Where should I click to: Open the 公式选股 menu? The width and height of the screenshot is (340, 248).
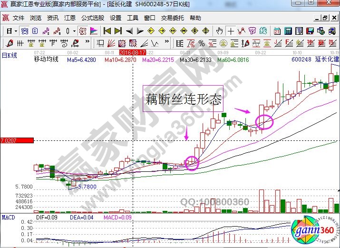point(93,18)
